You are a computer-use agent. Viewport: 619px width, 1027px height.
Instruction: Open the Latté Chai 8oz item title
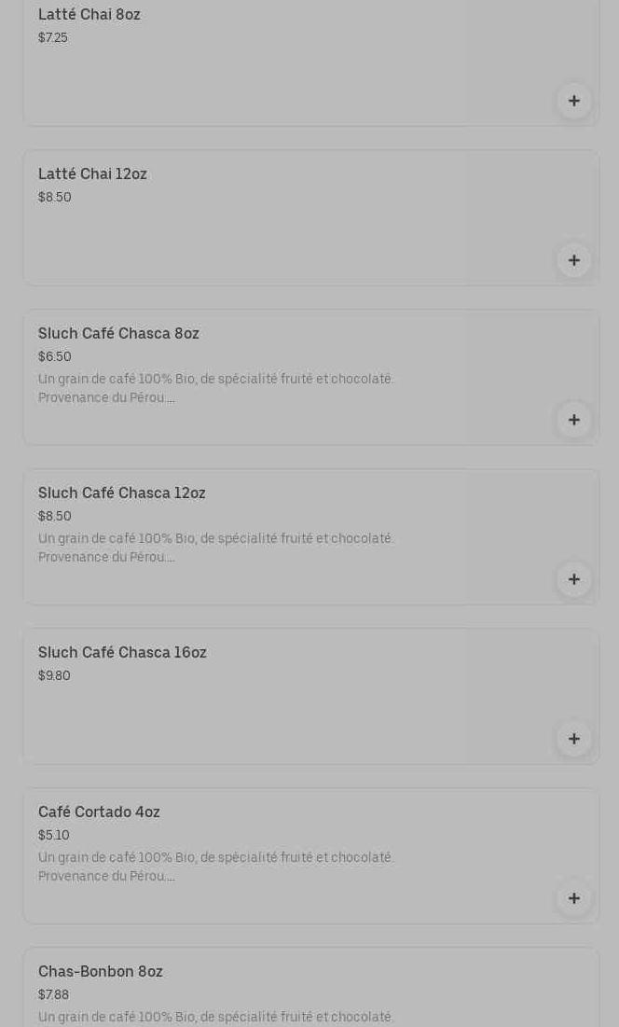pos(89,15)
